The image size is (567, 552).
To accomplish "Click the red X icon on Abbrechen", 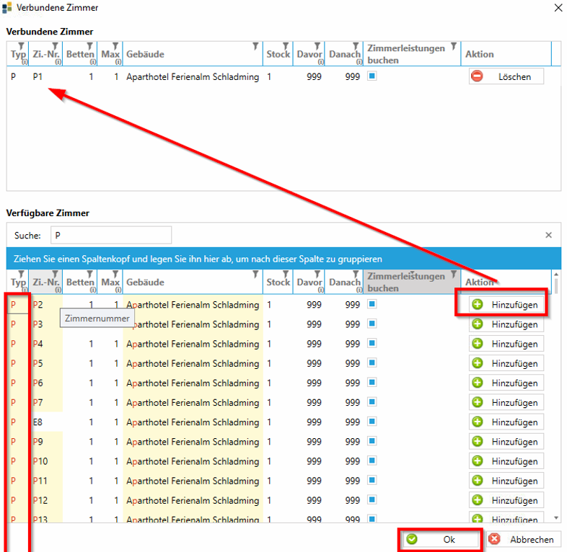I will pos(494,539).
